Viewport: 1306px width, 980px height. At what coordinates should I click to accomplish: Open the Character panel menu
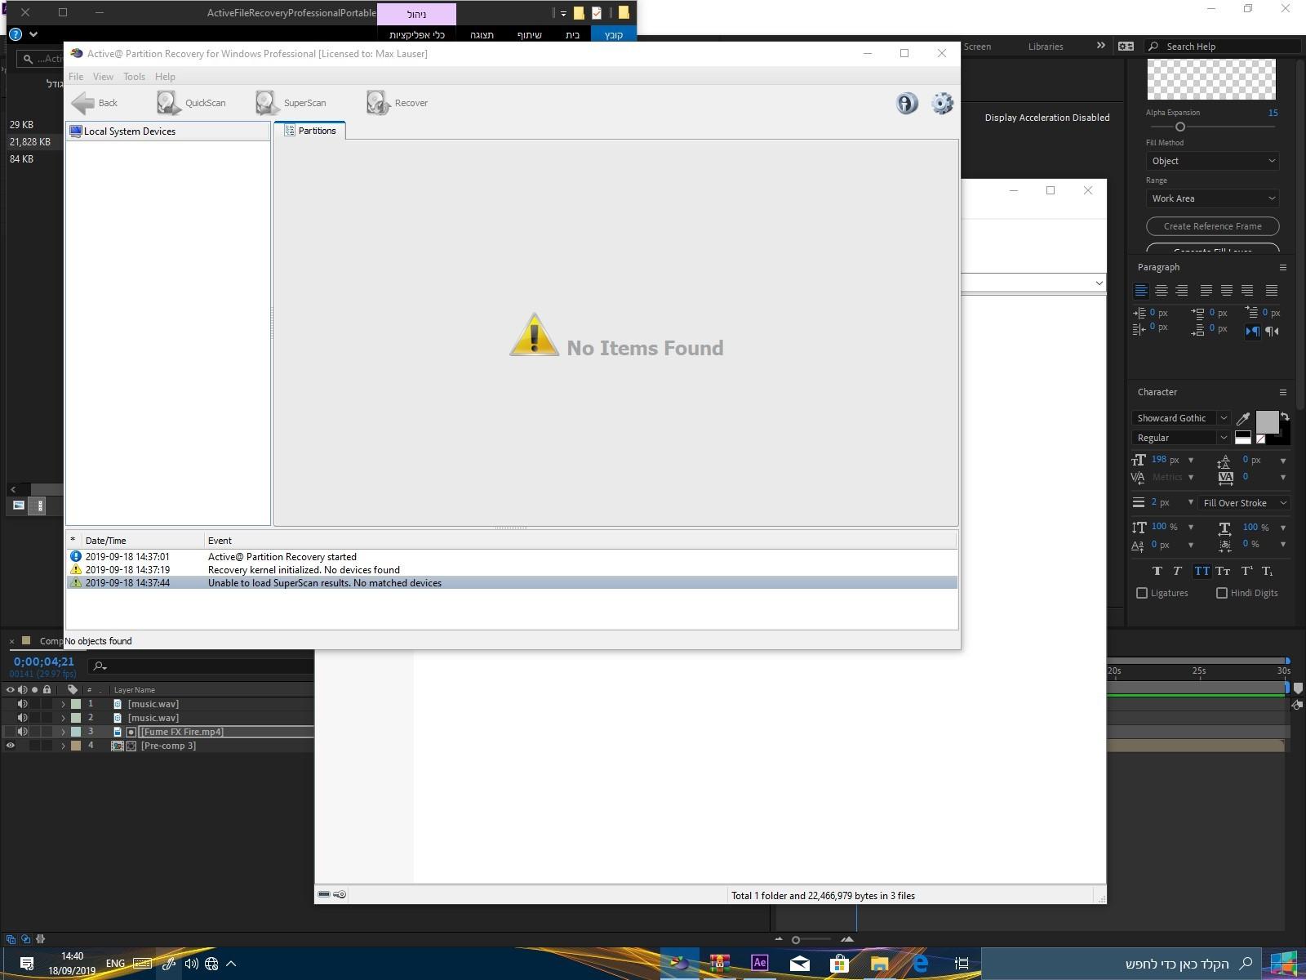(x=1282, y=393)
